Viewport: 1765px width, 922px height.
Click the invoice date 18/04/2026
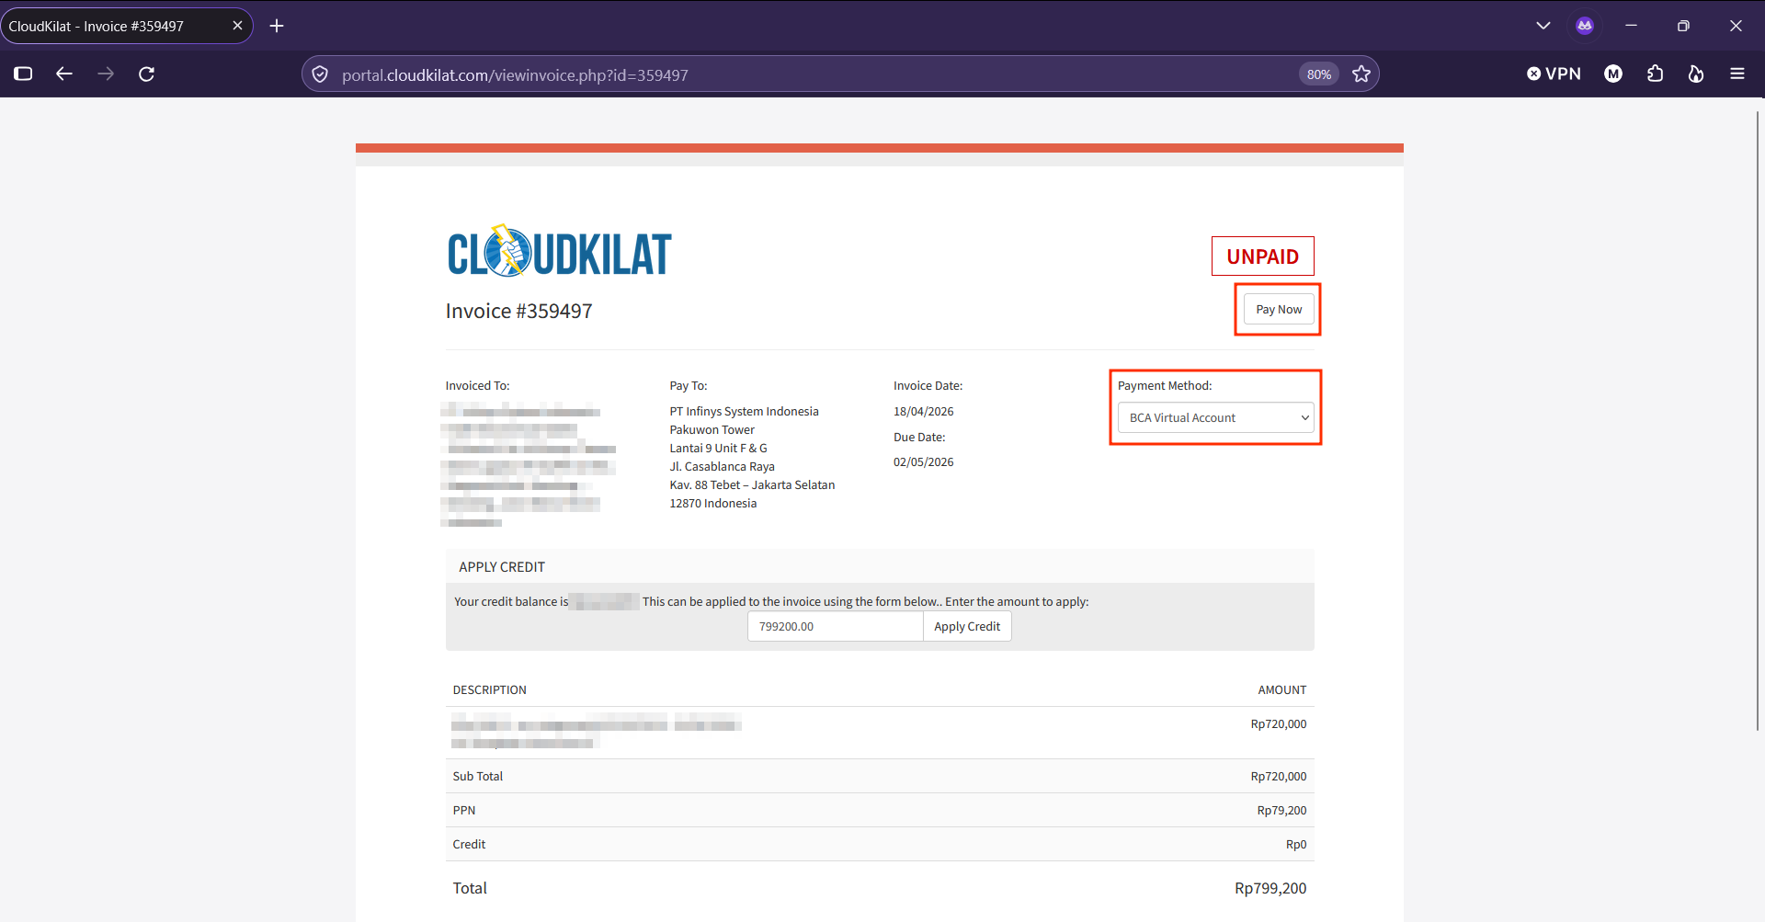(x=923, y=411)
